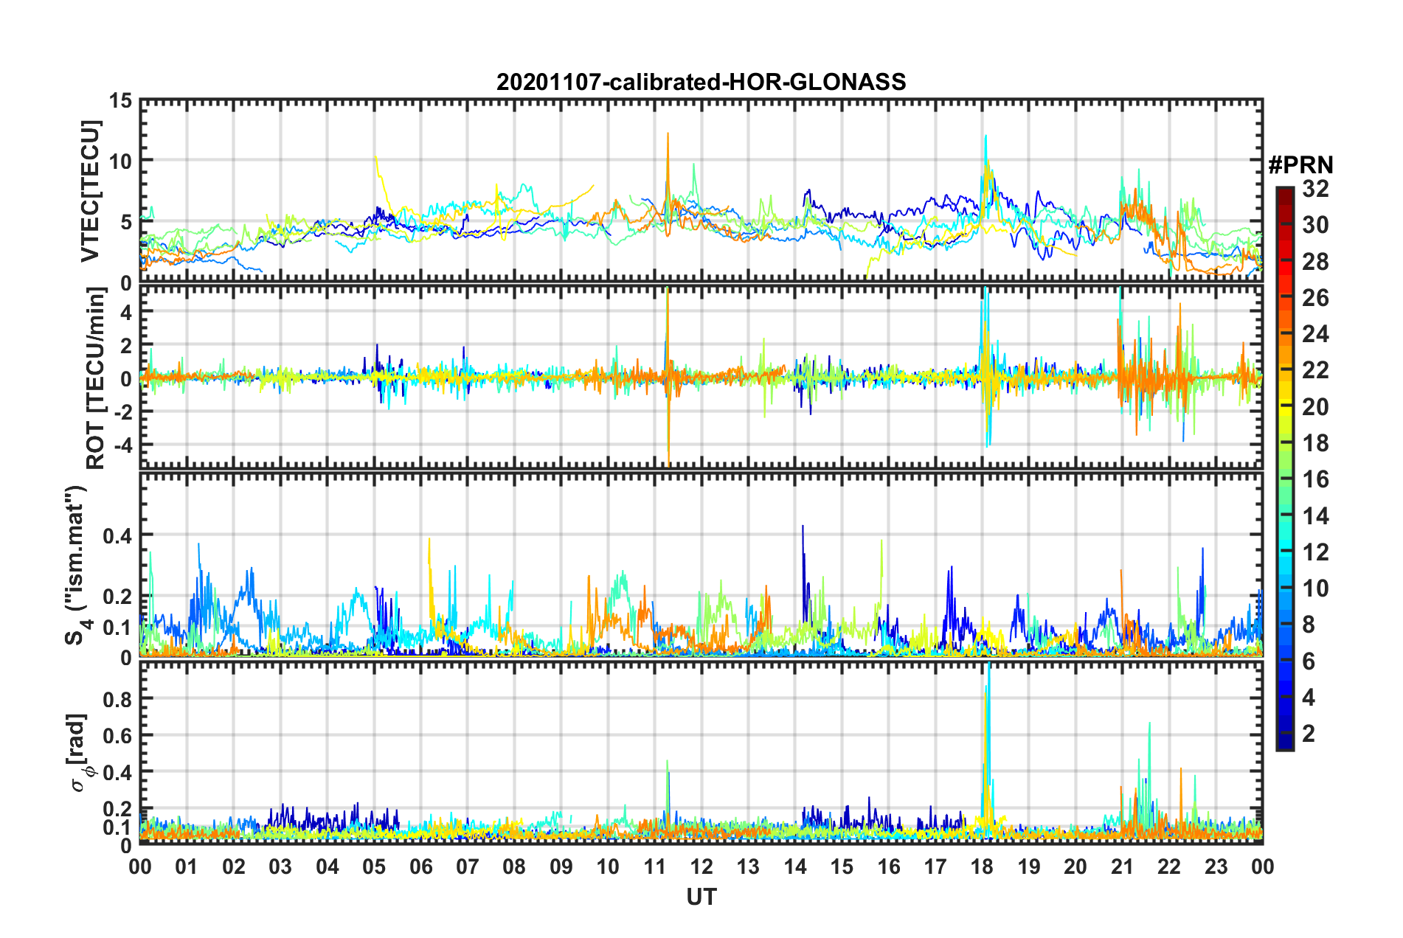This screenshot has width=1403, height=938.
Task: Select colorbar tick label 16
Action: point(1315,479)
